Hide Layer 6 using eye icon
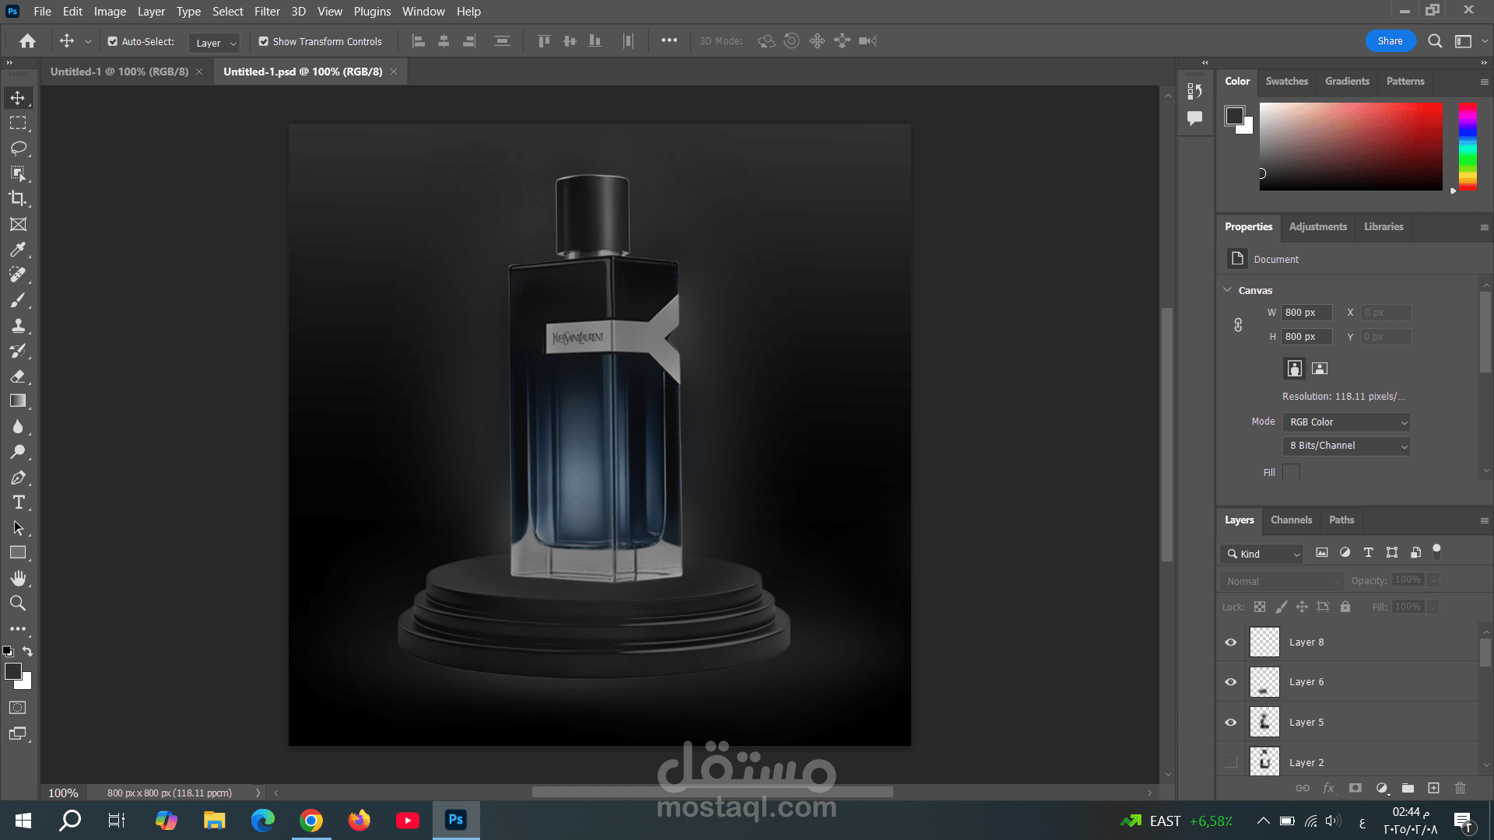 point(1230,682)
